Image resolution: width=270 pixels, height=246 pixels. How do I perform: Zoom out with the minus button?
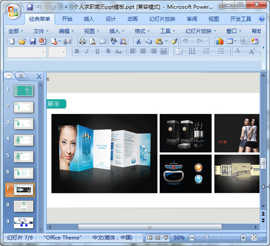point(192,238)
